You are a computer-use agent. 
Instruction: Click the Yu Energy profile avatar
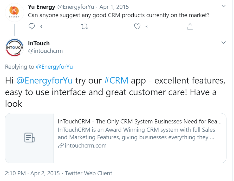(x=15, y=12)
